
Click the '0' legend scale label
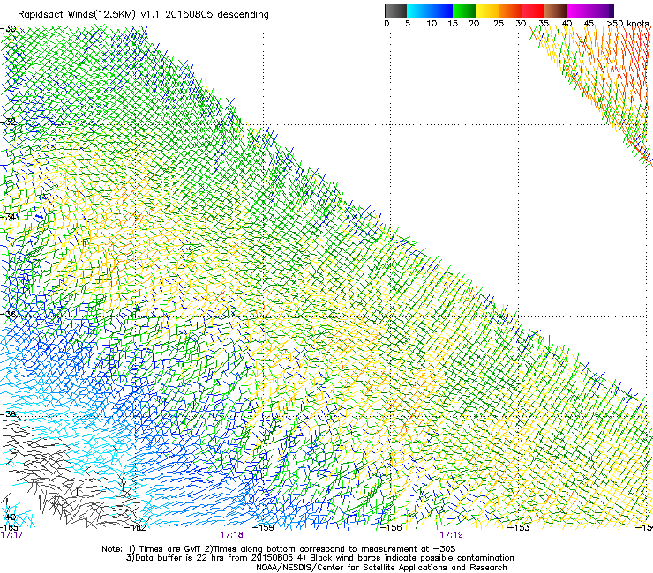[387, 24]
